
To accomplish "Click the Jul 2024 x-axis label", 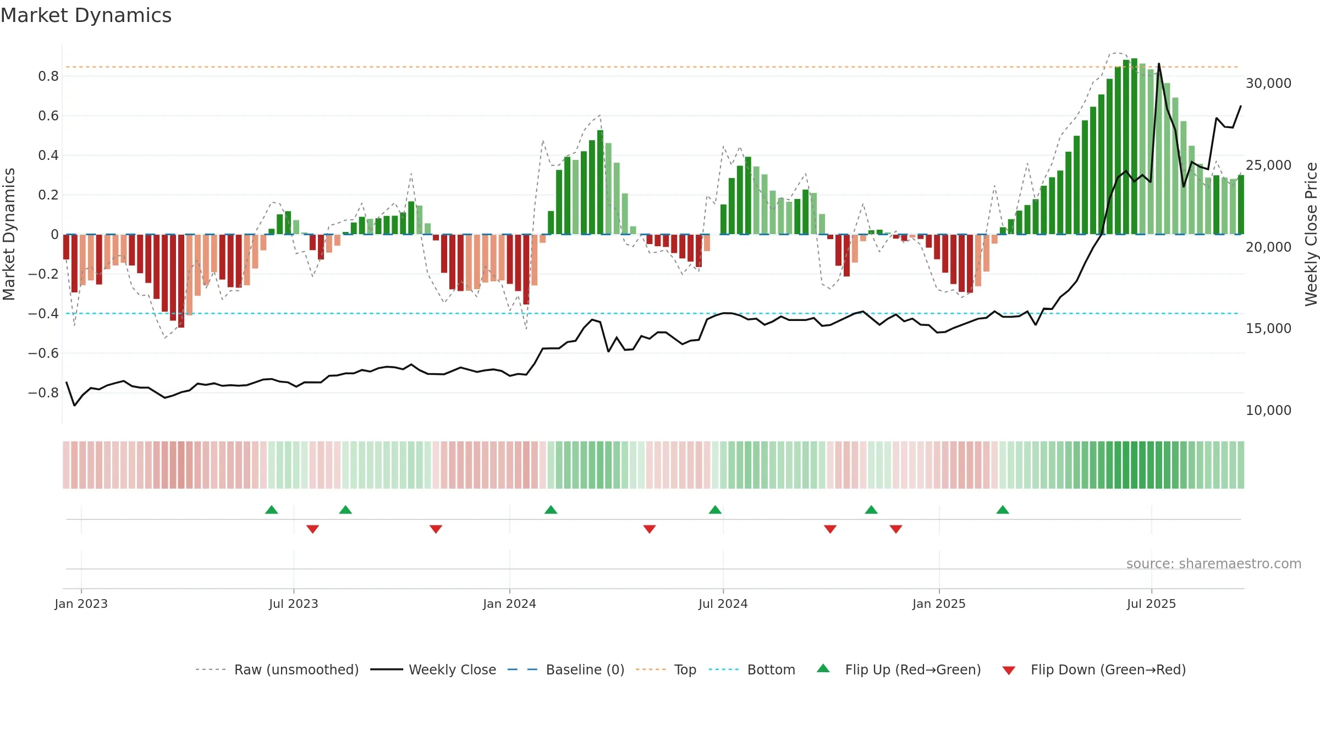I will click(x=723, y=604).
